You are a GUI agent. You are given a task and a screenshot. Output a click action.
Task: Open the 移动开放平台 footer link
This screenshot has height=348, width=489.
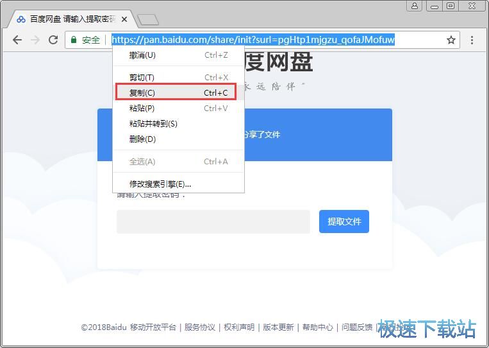point(153,327)
